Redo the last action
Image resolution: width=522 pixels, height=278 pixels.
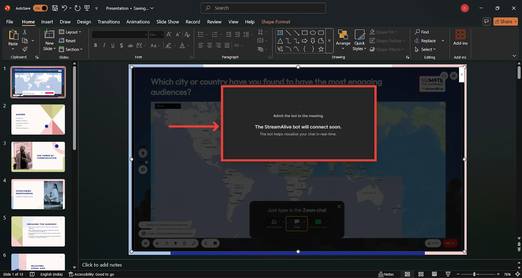(x=77, y=8)
